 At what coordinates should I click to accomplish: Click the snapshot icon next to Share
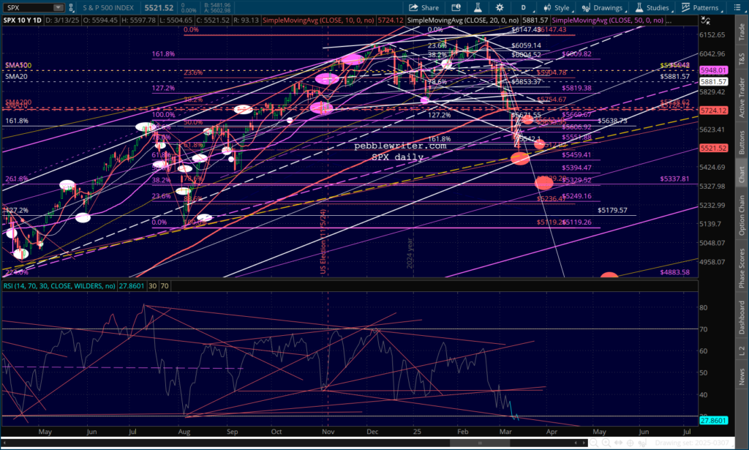click(454, 7)
